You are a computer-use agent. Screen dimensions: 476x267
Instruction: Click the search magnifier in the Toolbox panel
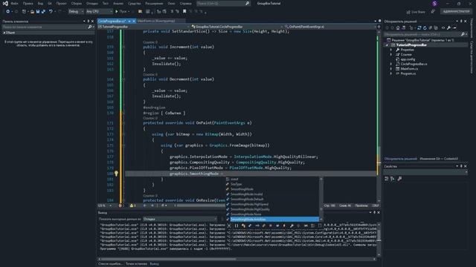coord(90,27)
